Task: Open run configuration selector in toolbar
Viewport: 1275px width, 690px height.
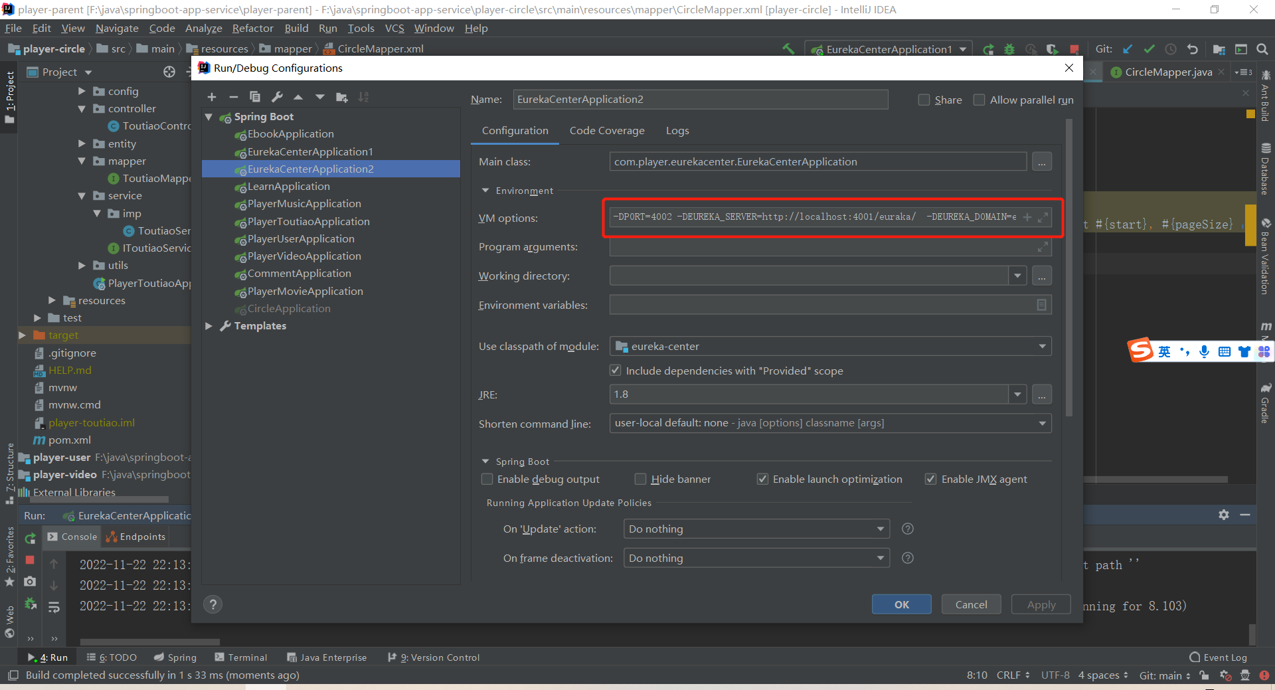Action: pos(889,49)
